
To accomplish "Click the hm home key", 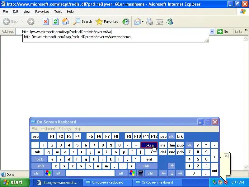I will point(172,145).
